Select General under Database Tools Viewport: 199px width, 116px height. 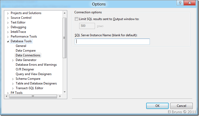click(21, 46)
